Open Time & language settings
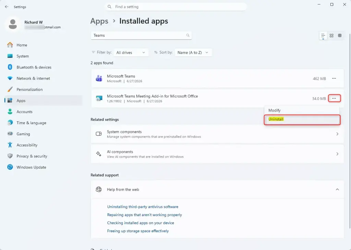 (44, 123)
